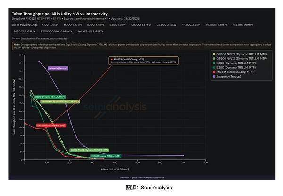Click the '800' x-axis tick label

pyautogui.click(x=205, y=162)
